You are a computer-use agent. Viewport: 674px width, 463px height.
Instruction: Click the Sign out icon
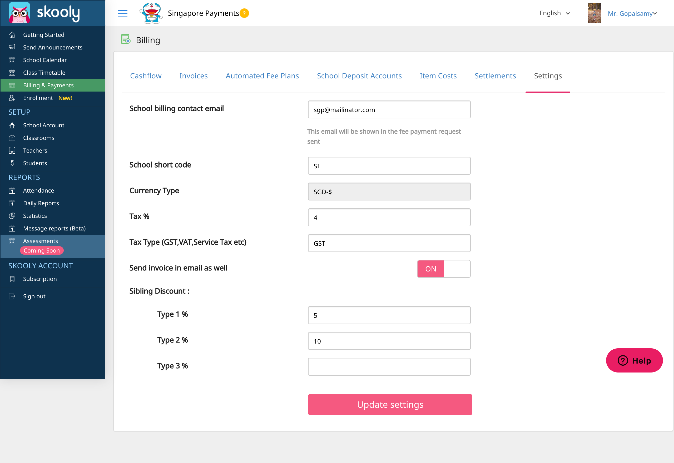(12, 296)
